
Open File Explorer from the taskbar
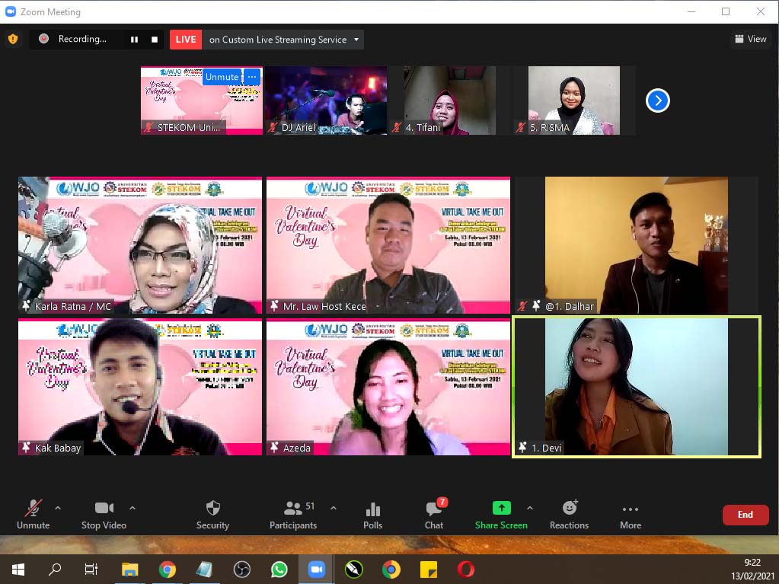(x=130, y=569)
